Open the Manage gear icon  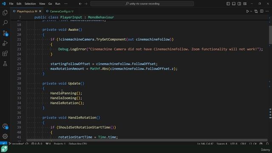(x=5, y=136)
